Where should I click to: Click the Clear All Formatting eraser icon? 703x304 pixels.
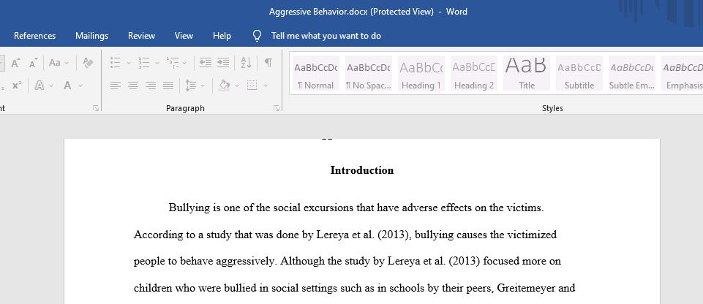click(x=88, y=63)
